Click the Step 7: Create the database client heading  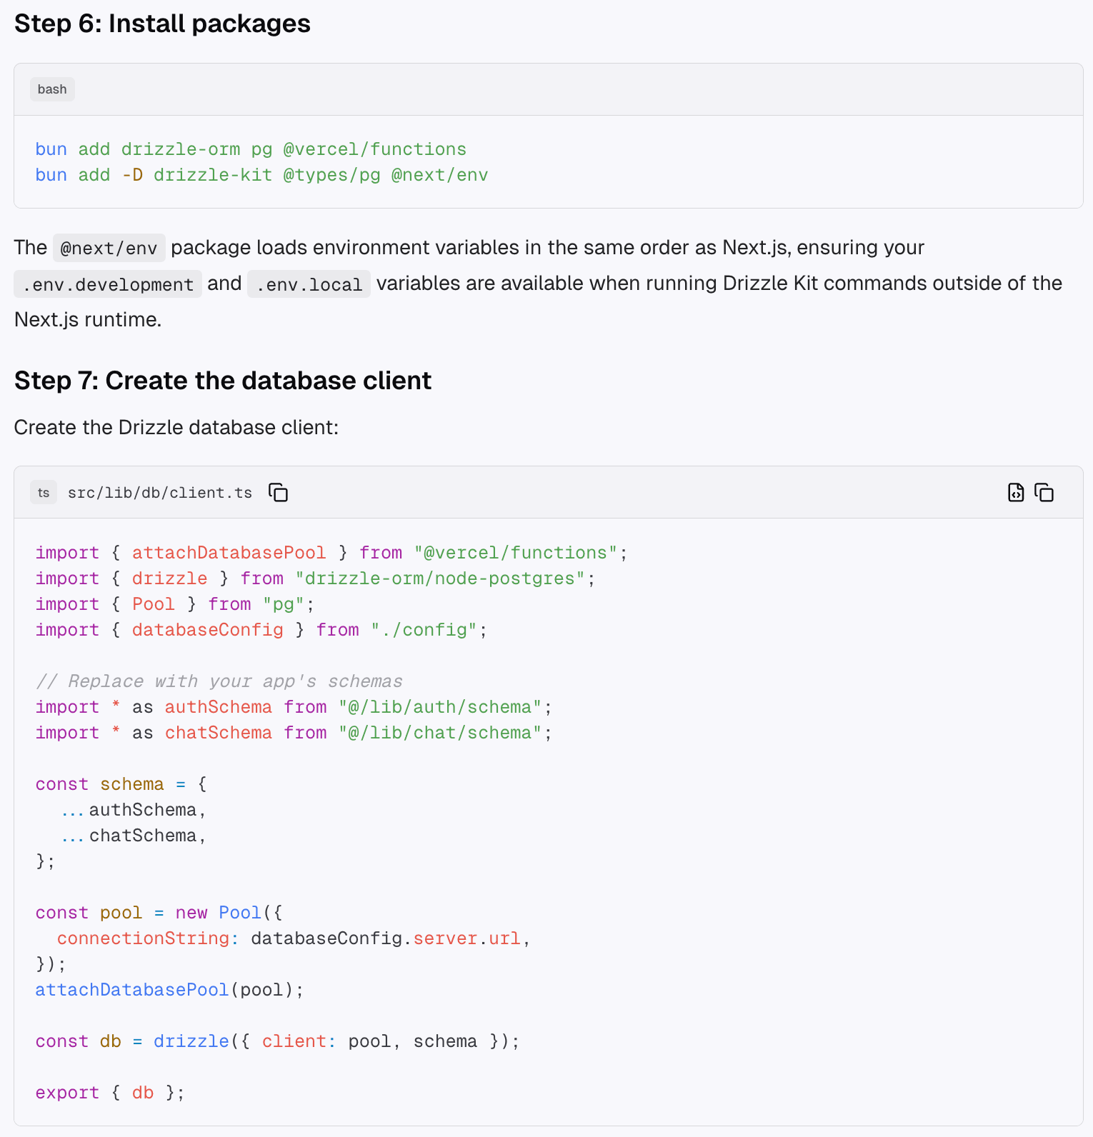pos(223,381)
